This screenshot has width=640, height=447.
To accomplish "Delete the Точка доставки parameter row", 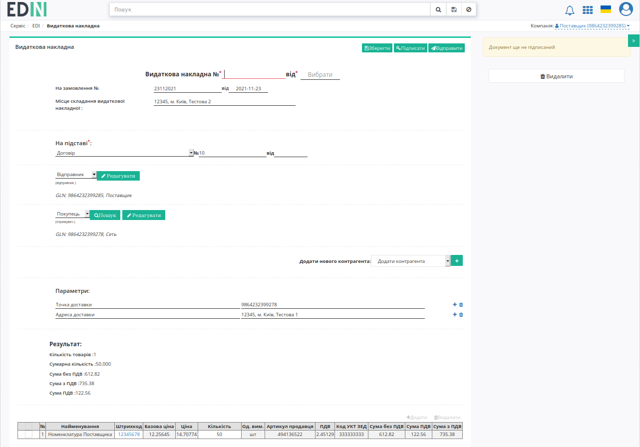I will [461, 305].
